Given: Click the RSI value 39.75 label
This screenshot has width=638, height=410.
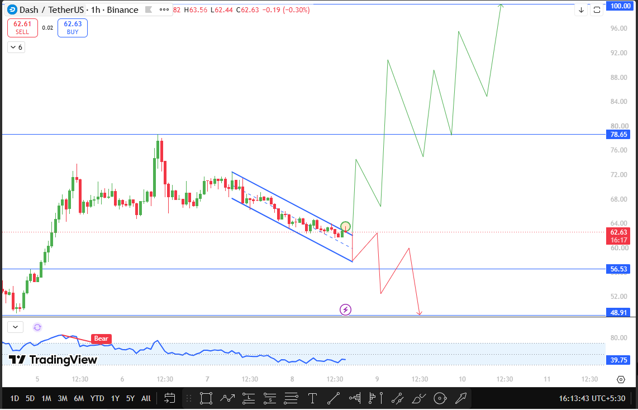Looking at the screenshot, I should point(618,360).
